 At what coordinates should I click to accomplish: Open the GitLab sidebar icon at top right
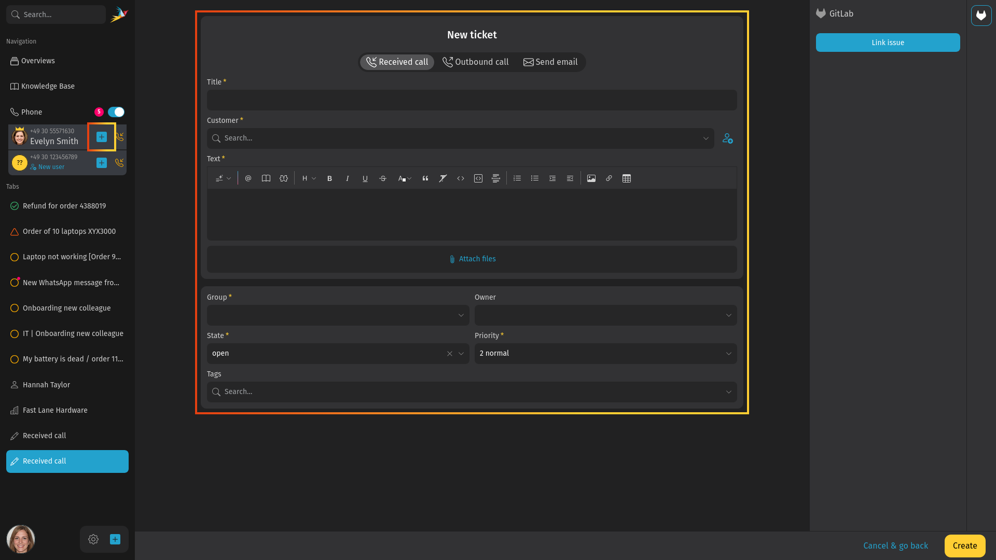click(981, 16)
